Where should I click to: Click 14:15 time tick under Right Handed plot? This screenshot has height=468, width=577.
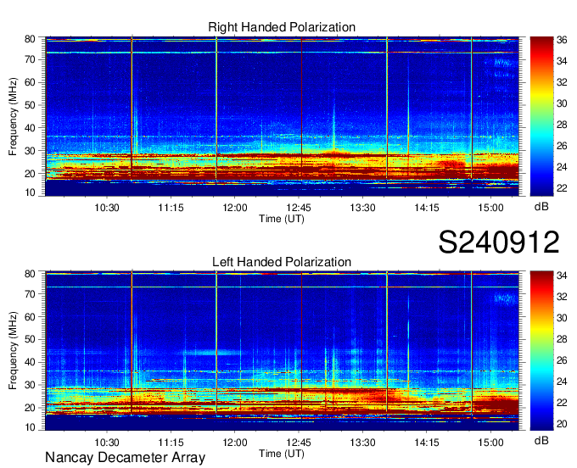click(427, 208)
